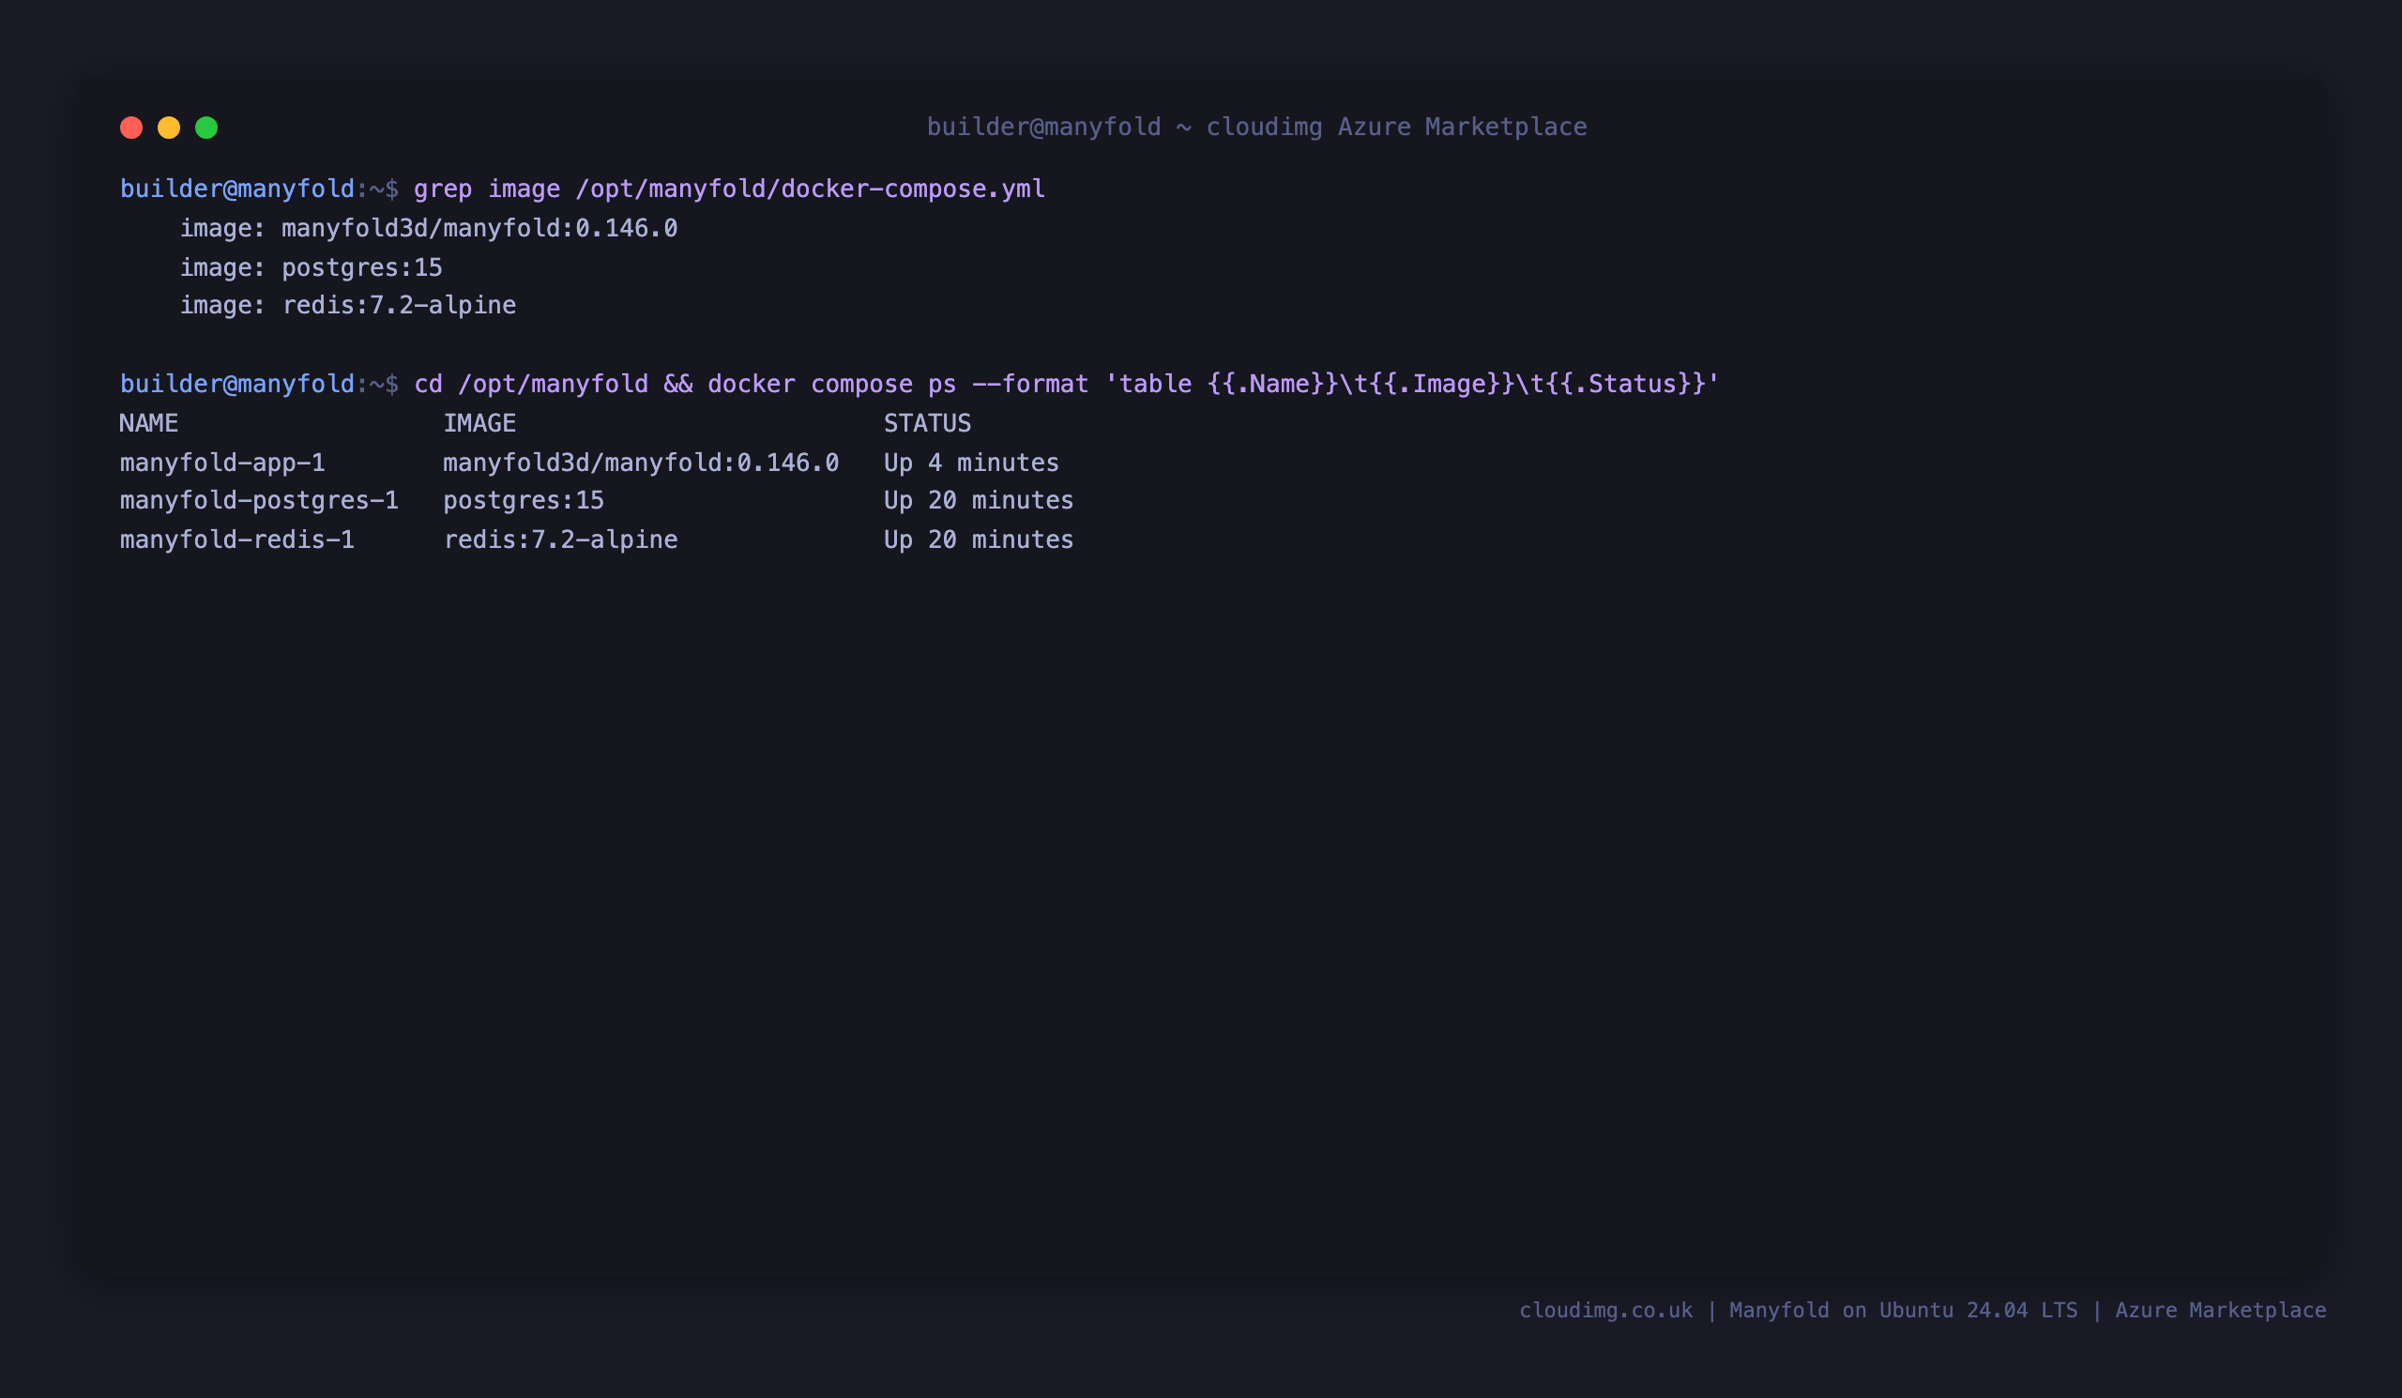
Task: Click the terminal title 'builder@manyfold ~ cloudimg Azure Marketplace'
Action: point(1256,127)
